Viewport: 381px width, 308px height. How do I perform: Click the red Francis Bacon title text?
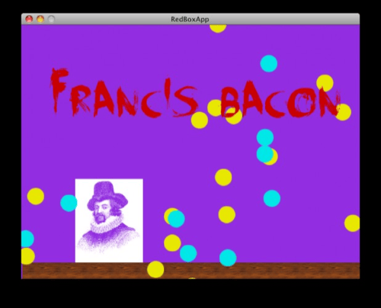(x=196, y=93)
